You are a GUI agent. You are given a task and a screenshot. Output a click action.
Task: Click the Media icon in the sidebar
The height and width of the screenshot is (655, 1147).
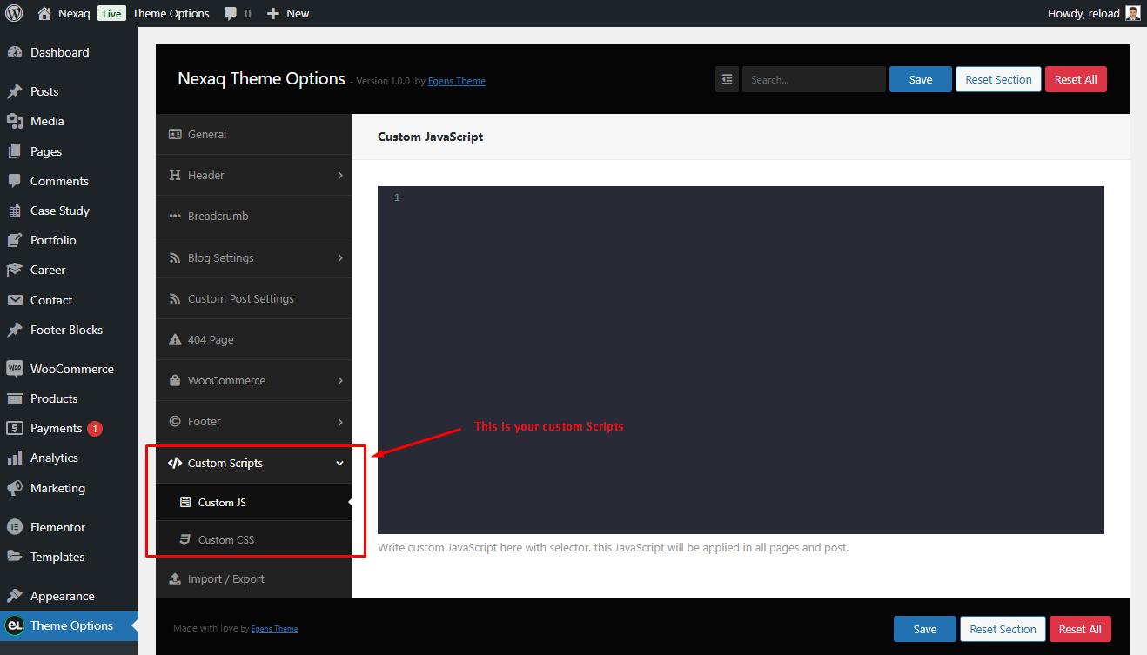[x=15, y=121]
